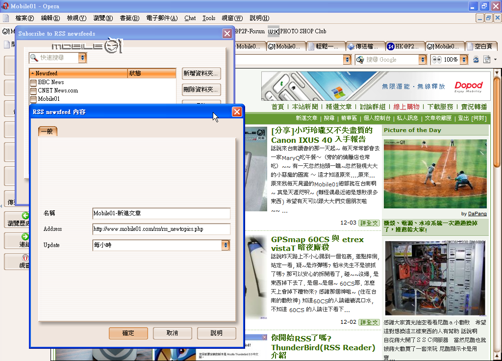Open the 說明(H) menu

pyautogui.click(x=259, y=18)
